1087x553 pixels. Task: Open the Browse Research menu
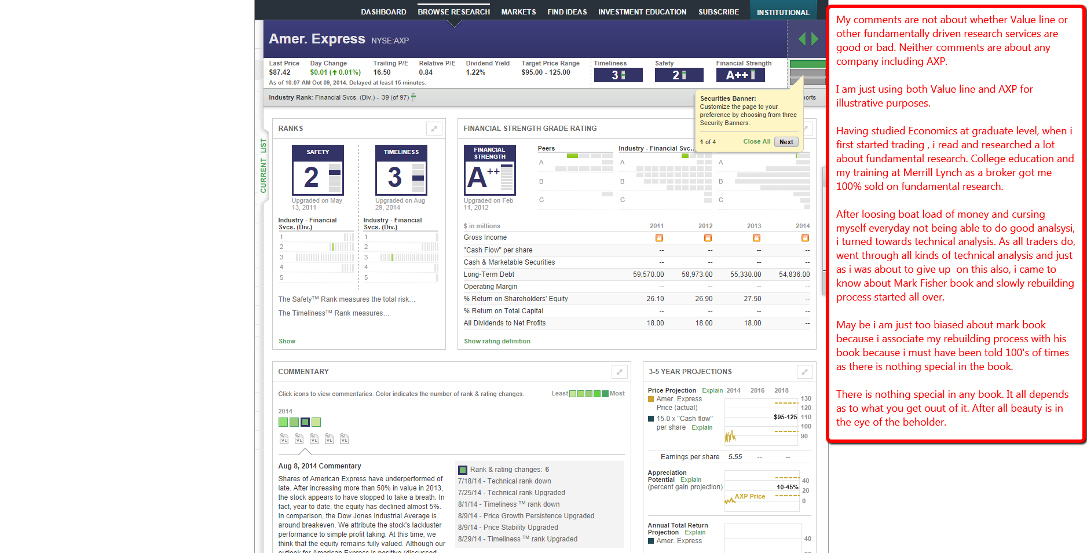click(453, 12)
